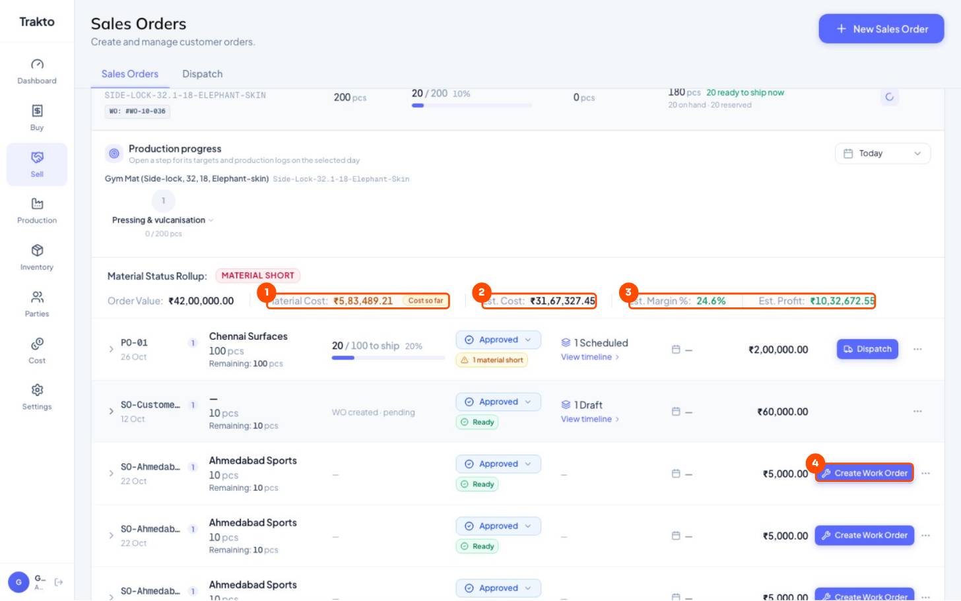Open Parties from the sidebar

(x=37, y=297)
